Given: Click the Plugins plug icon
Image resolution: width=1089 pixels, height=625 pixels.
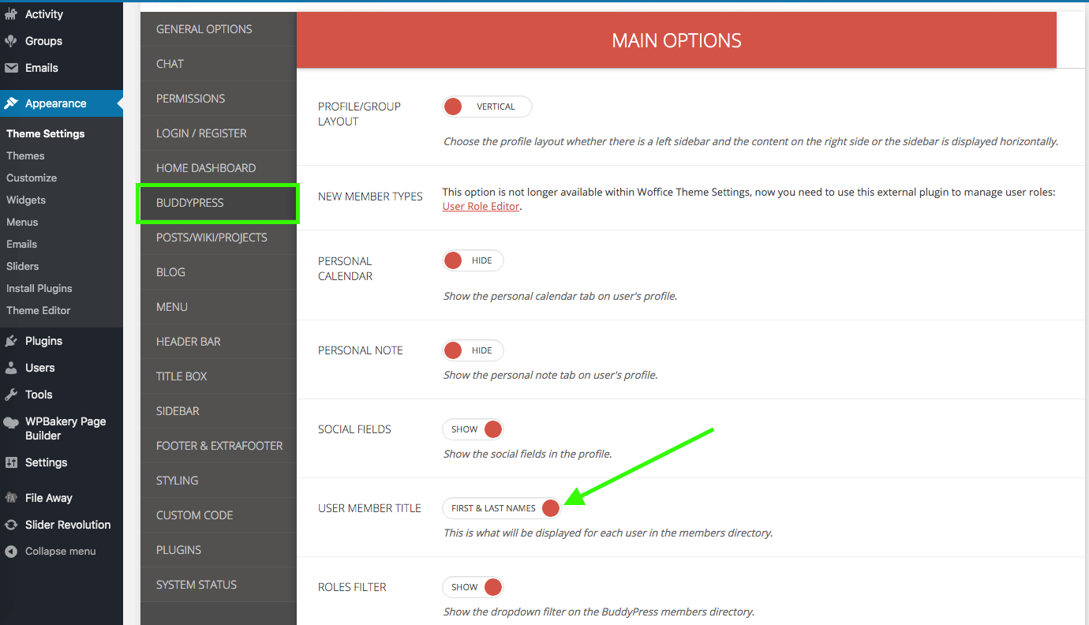Looking at the screenshot, I should (11, 341).
